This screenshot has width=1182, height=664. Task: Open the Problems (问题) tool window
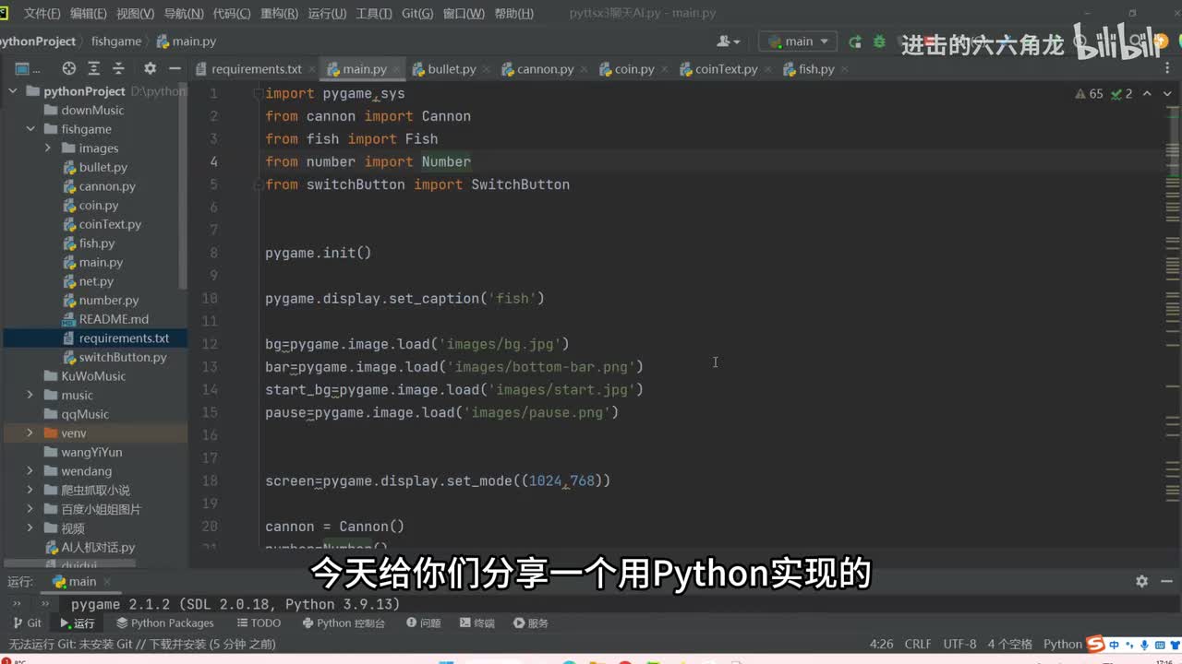pyautogui.click(x=424, y=623)
